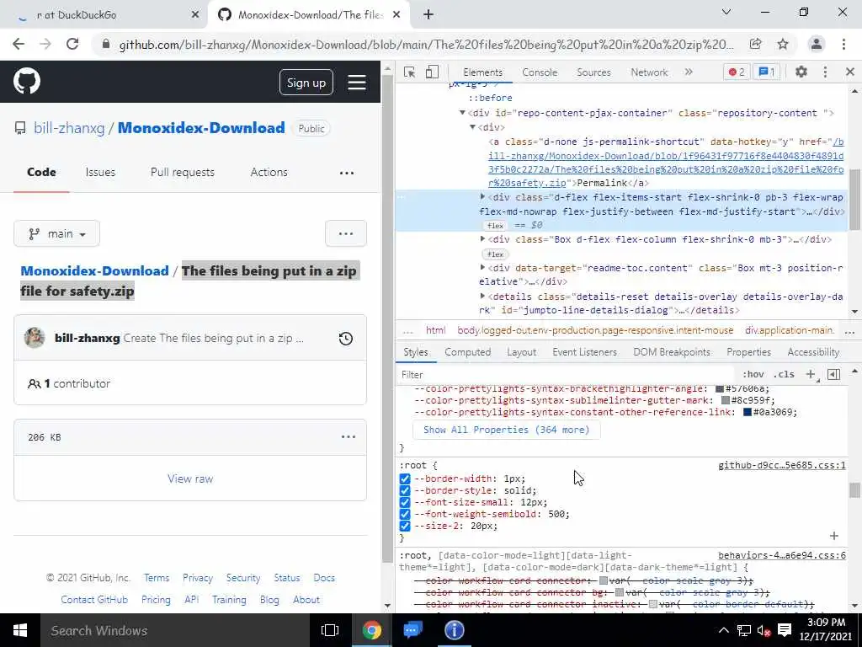Click the Search Windows box
The height and width of the screenshot is (647, 862).
174,630
